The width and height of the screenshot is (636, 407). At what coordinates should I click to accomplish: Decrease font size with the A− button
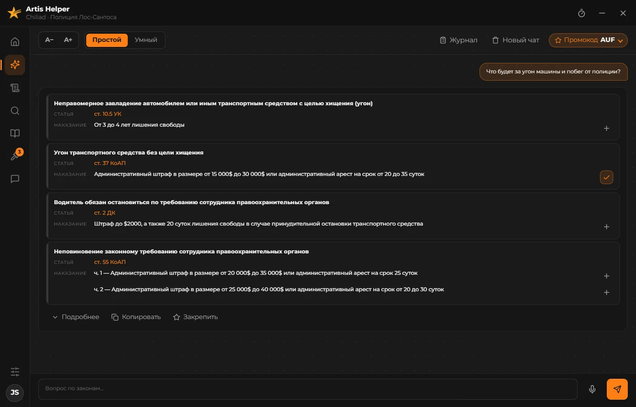pyautogui.click(x=49, y=40)
